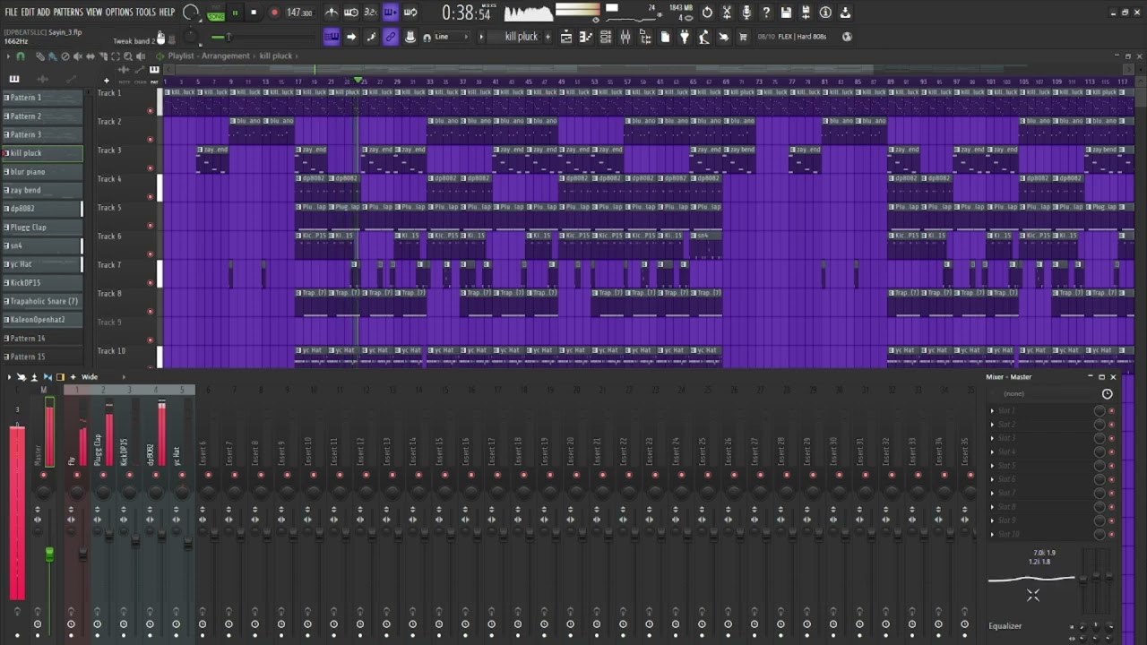The height and width of the screenshot is (645, 1147).
Task: Open mixer options arrow menu
Action: 9,377
